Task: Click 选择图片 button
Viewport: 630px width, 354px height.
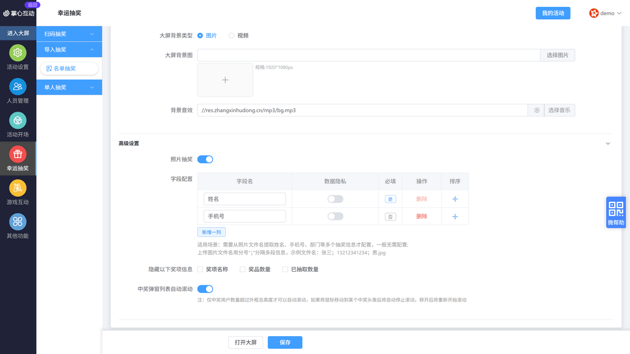Action: click(x=558, y=55)
